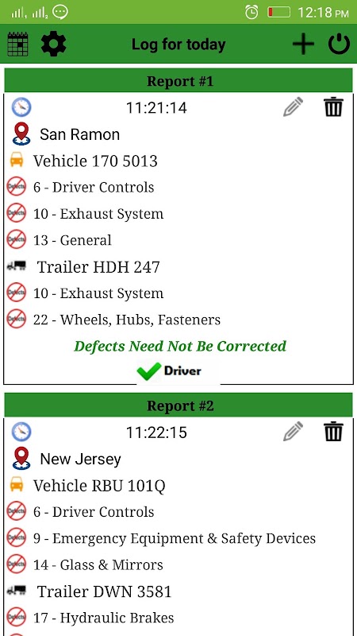Tap car icon for Vehicle RBU 101Q
This screenshot has width=357, height=636.
click(17, 485)
